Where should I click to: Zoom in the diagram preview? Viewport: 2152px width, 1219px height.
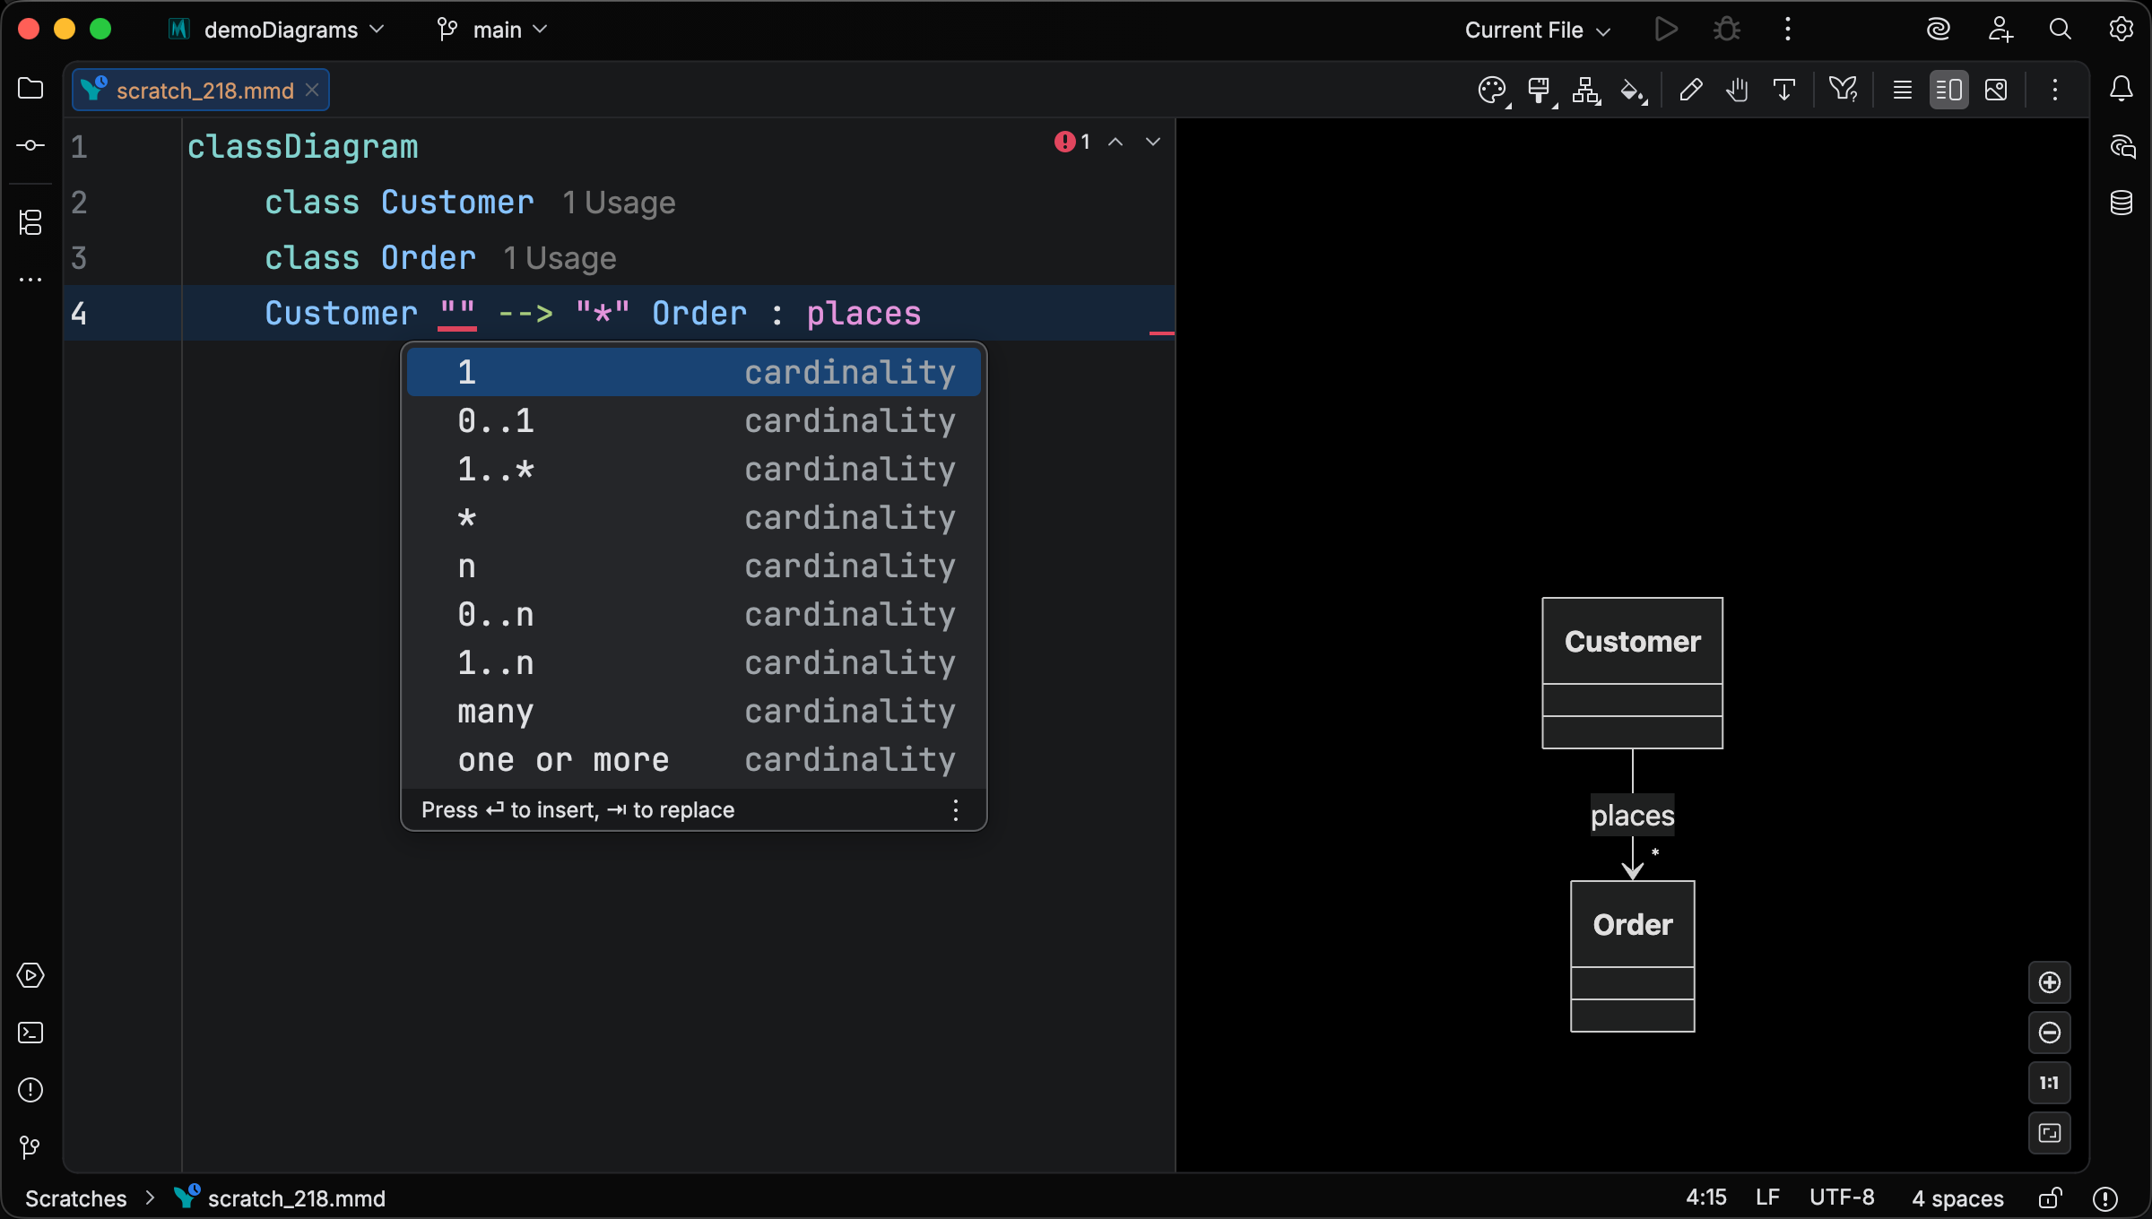(x=2050, y=982)
